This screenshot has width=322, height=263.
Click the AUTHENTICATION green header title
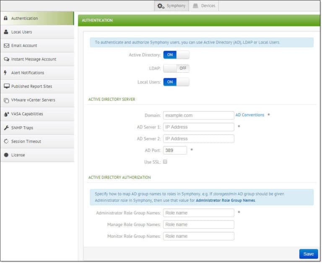click(97, 20)
